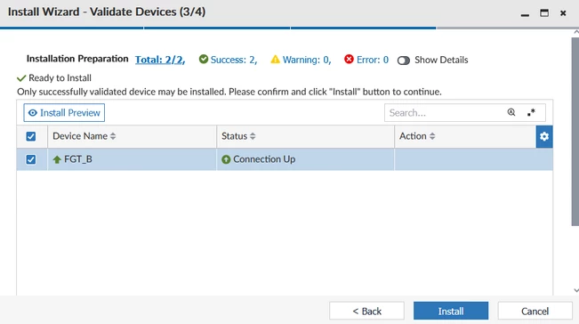Close the Install Wizard window
The height and width of the screenshot is (324, 579).
pyautogui.click(x=563, y=13)
